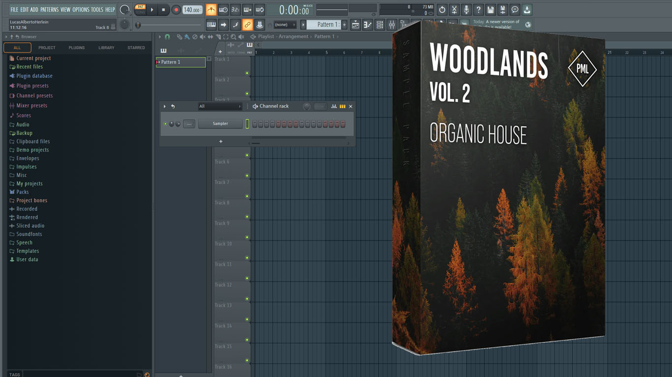The width and height of the screenshot is (672, 377).
Task: Open the Channel rack 'All' filter dropdown
Action: (x=220, y=106)
